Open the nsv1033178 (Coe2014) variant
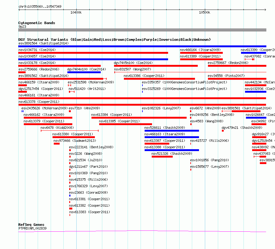Viewport: 275px width, 249px height. (37, 63)
